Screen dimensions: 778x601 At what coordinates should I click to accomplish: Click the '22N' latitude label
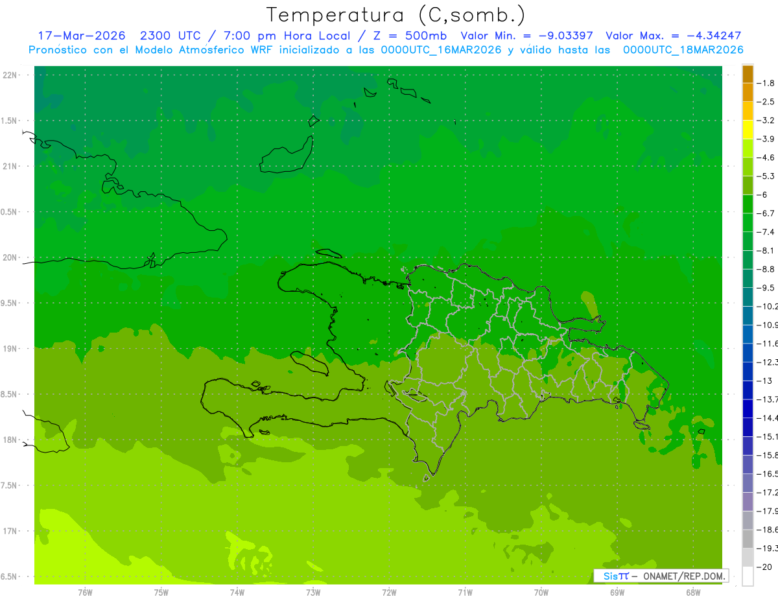(x=10, y=75)
